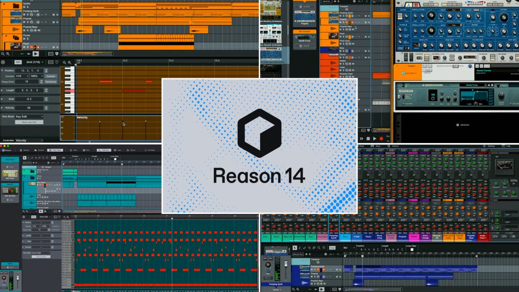This screenshot has width=519, height=292.
Task: Solo Pumping Synth track in orange window
Action: pos(28,15)
